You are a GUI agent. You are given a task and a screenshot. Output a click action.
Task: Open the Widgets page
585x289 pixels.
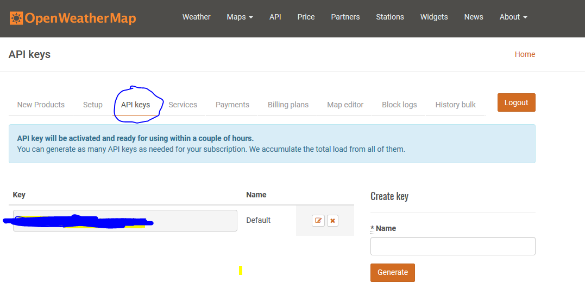434,17
